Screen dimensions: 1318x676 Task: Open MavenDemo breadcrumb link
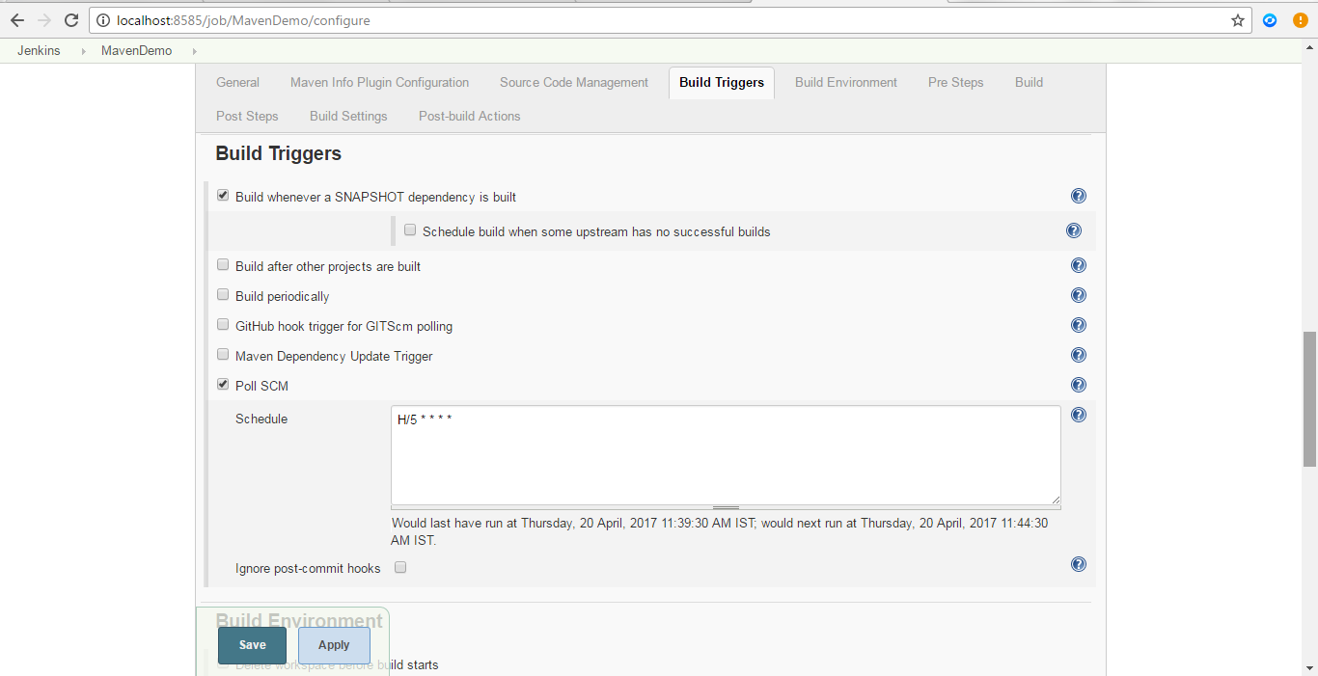coord(137,51)
